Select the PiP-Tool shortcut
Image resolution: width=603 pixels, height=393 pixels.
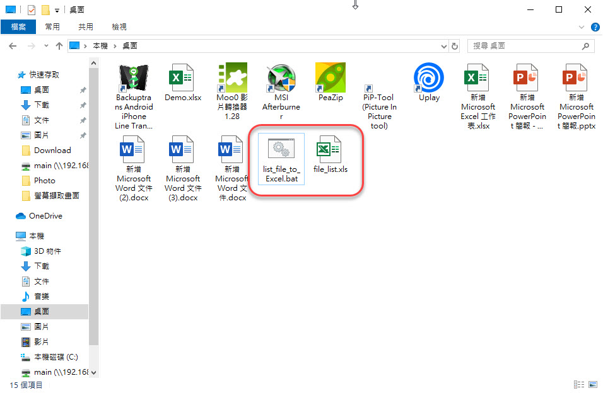pyautogui.click(x=379, y=107)
